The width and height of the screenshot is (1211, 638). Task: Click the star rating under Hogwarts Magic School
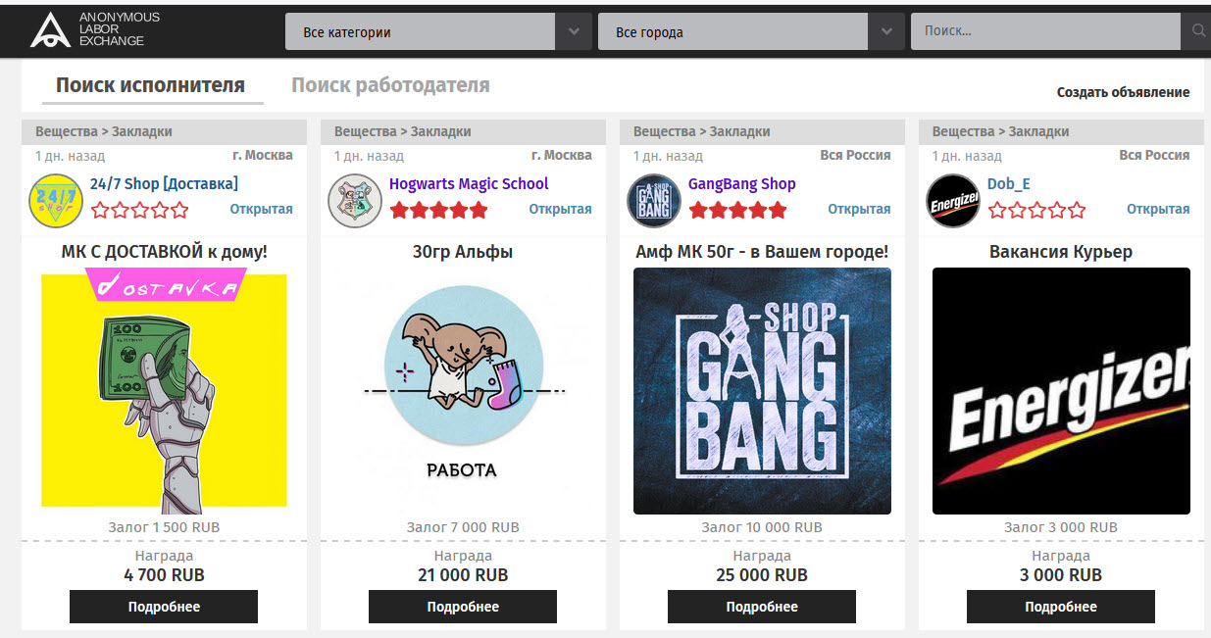(x=438, y=210)
